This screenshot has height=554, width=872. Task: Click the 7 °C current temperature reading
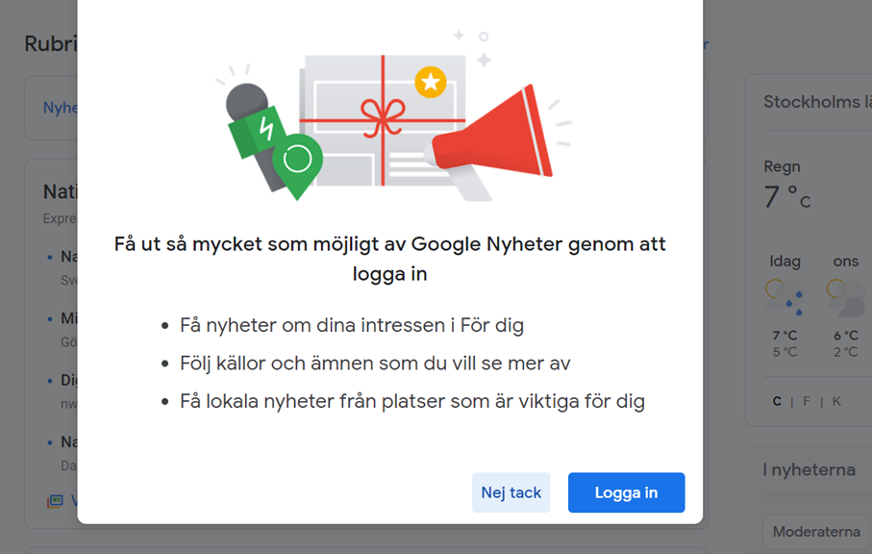pyautogui.click(x=787, y=197)
